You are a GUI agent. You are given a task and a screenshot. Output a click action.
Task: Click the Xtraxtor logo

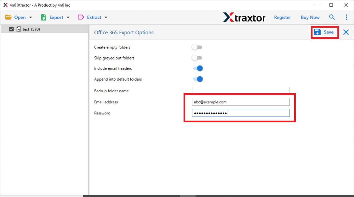(244, 17)
